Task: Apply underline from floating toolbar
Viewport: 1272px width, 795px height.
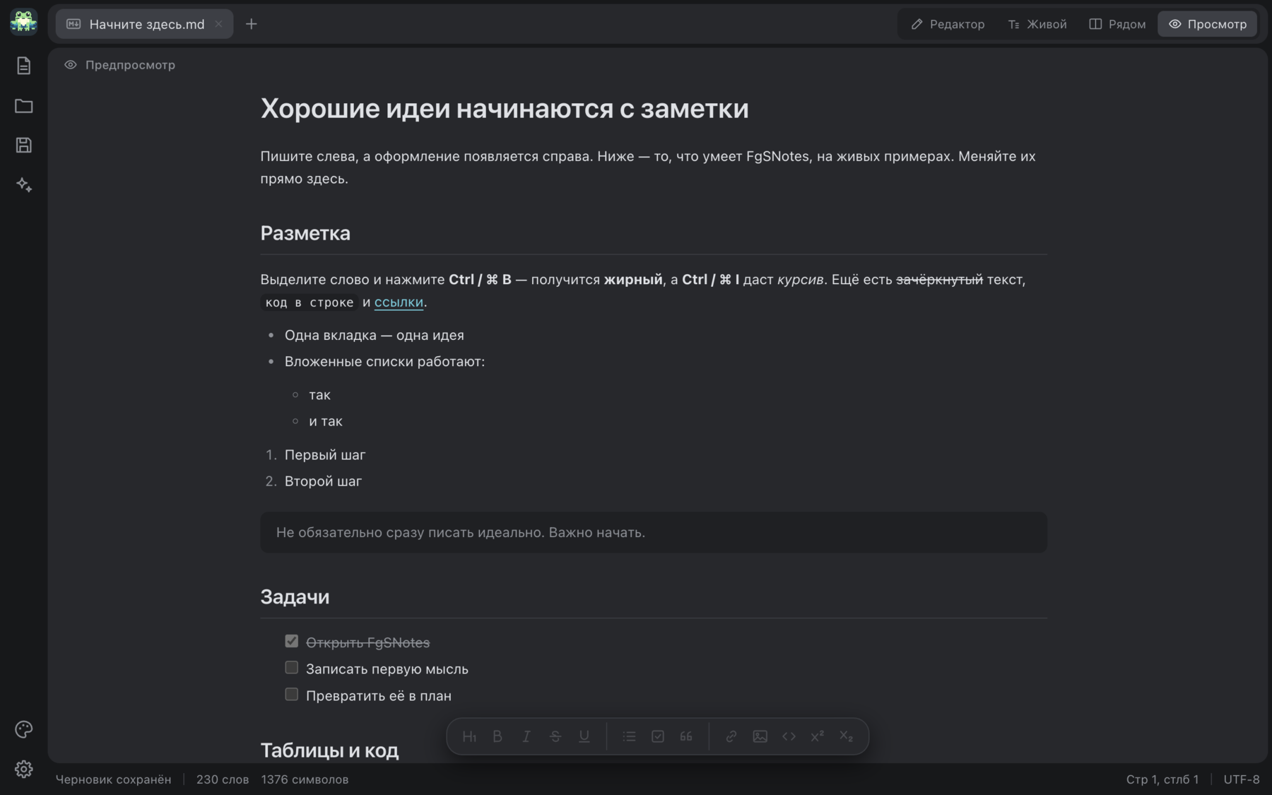Action: tap(584, 736)
